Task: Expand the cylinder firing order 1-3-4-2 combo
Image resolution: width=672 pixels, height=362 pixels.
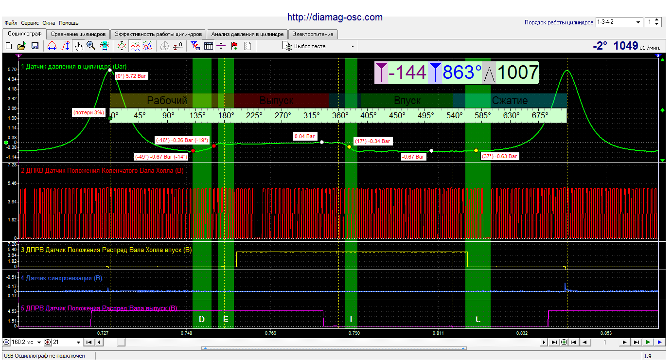Action: click(638, 22)
